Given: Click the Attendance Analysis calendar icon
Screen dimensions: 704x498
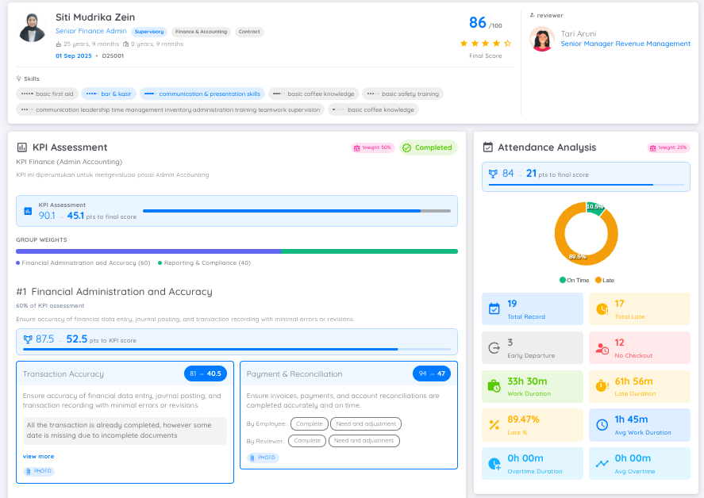Looking at the screenshot, I should (x=487, y=147).
